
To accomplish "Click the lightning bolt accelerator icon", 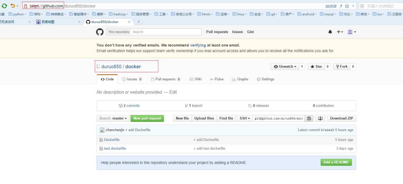I will click(x=341, y=6).
